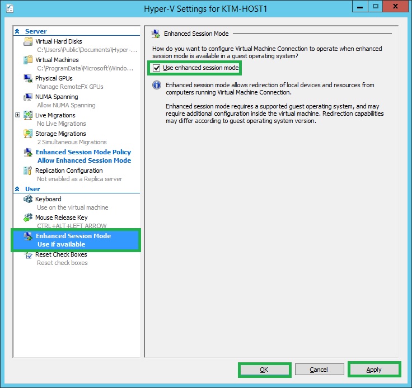
Task: Maximize the Hyper-V Settings window
Action: pyautogui.click(x=375, y=7)
